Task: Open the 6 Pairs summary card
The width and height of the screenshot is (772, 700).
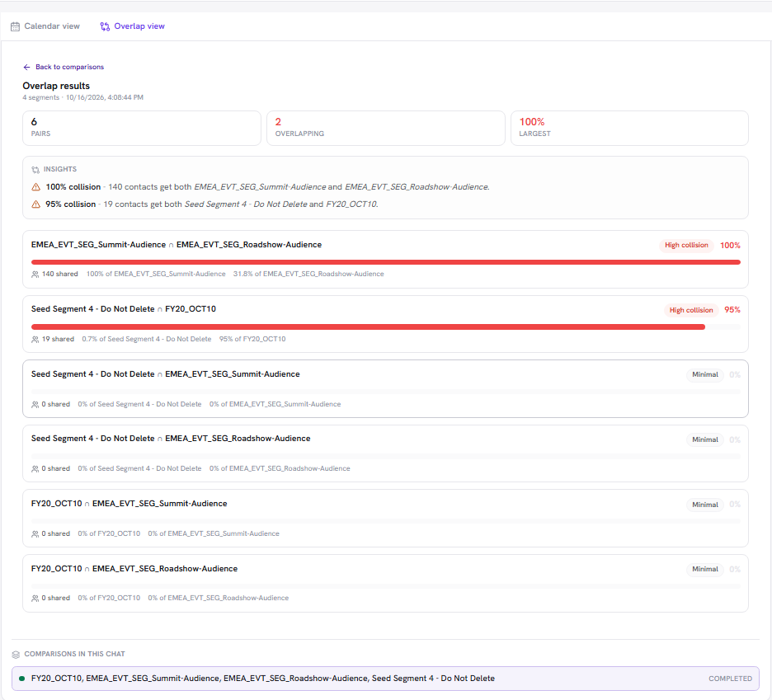Action: click(x=142, y=128)
